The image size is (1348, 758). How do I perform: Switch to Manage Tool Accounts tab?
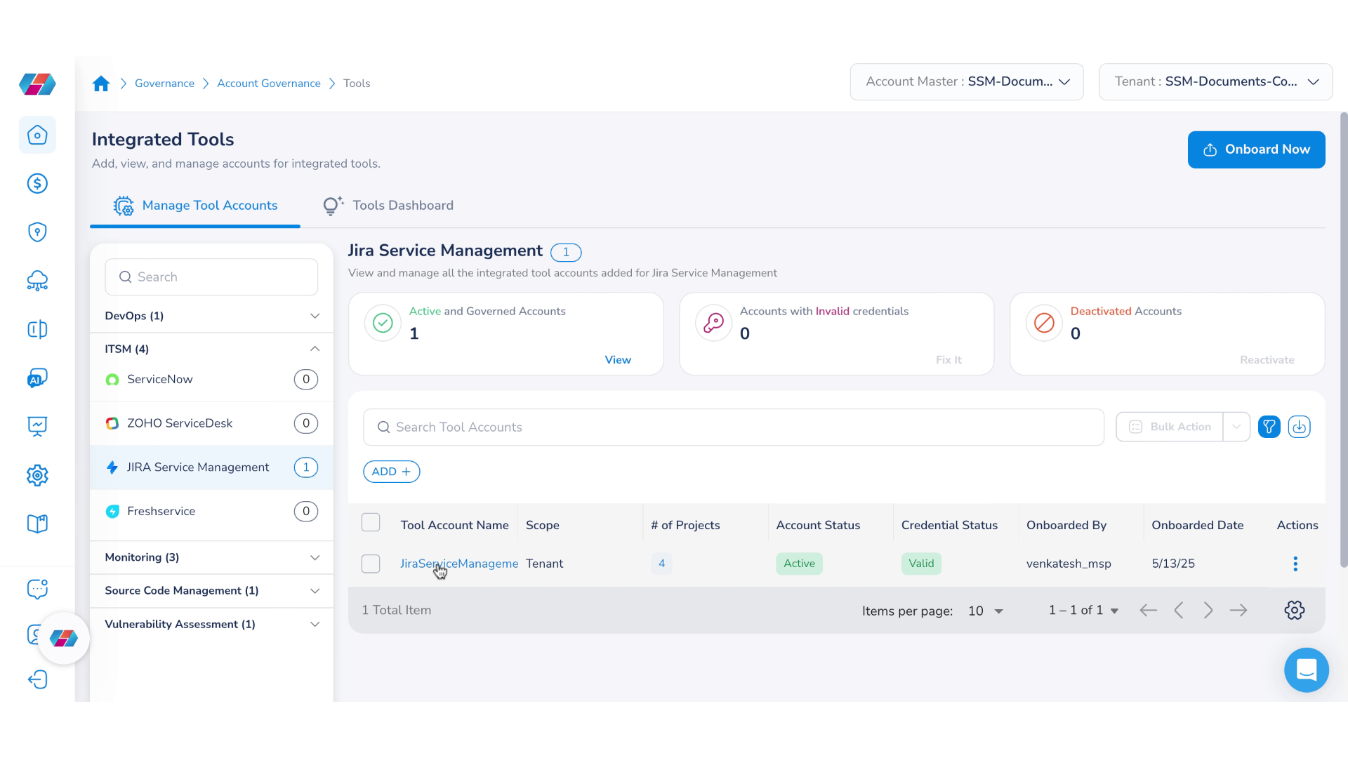click(x=195, y=206)
